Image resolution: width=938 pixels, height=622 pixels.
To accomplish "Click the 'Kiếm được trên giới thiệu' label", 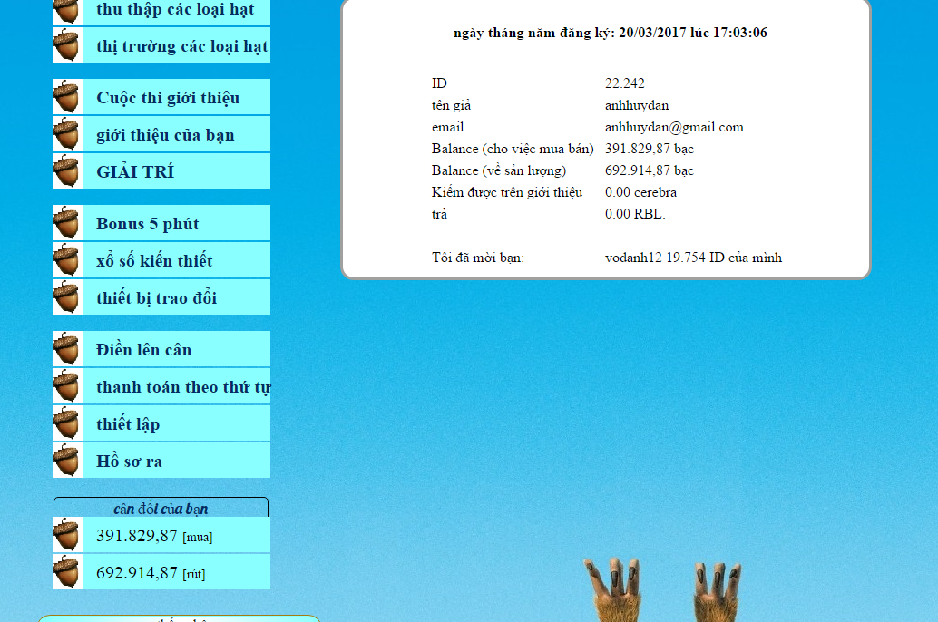I will 507,192.
